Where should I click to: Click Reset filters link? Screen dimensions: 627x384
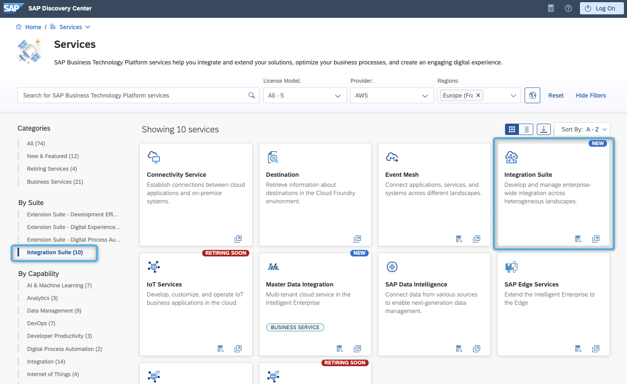[x=556, y=95]
